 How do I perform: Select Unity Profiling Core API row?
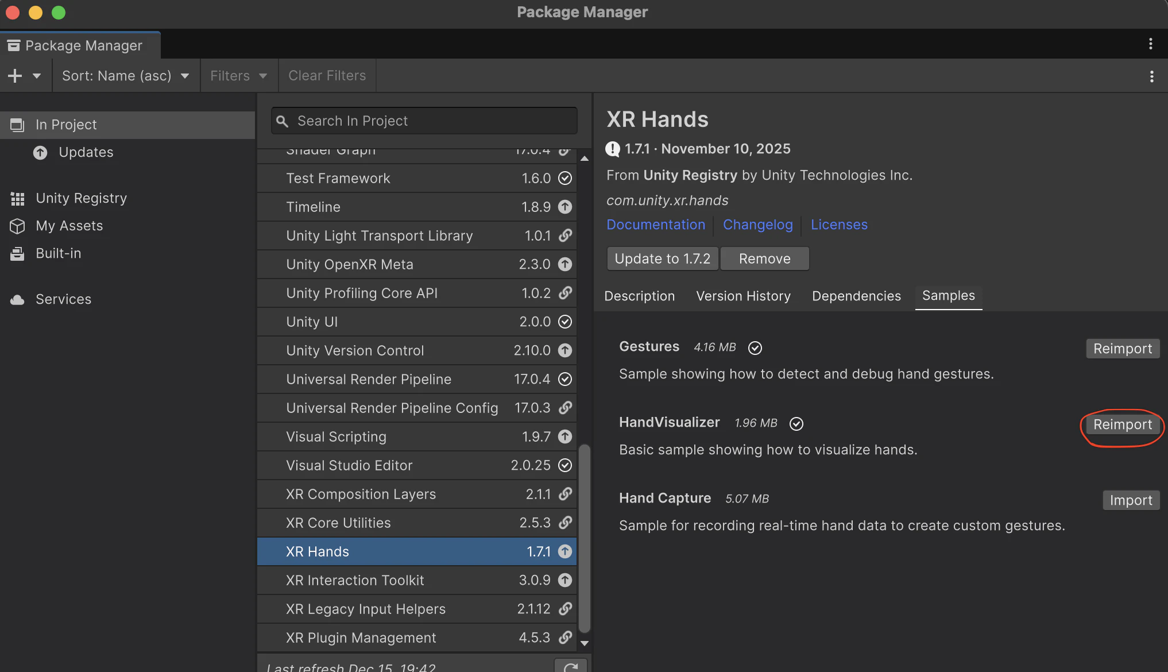(417, 293)
